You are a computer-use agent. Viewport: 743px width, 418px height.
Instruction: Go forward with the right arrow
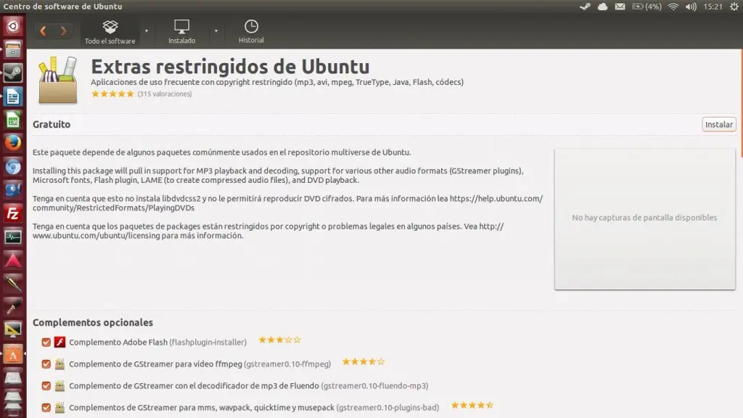64,31
